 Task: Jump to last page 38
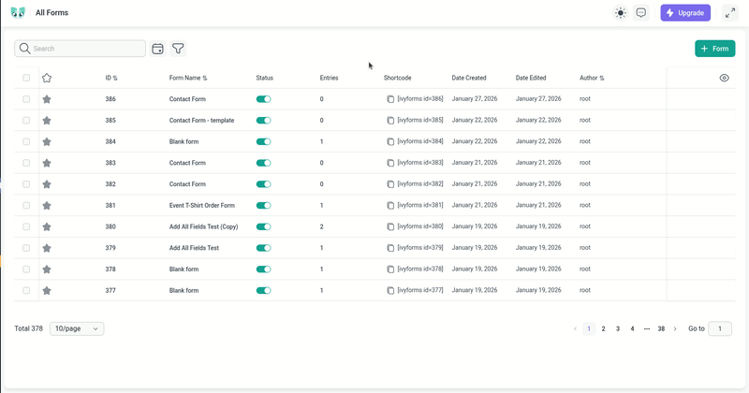tap(661, 328)
